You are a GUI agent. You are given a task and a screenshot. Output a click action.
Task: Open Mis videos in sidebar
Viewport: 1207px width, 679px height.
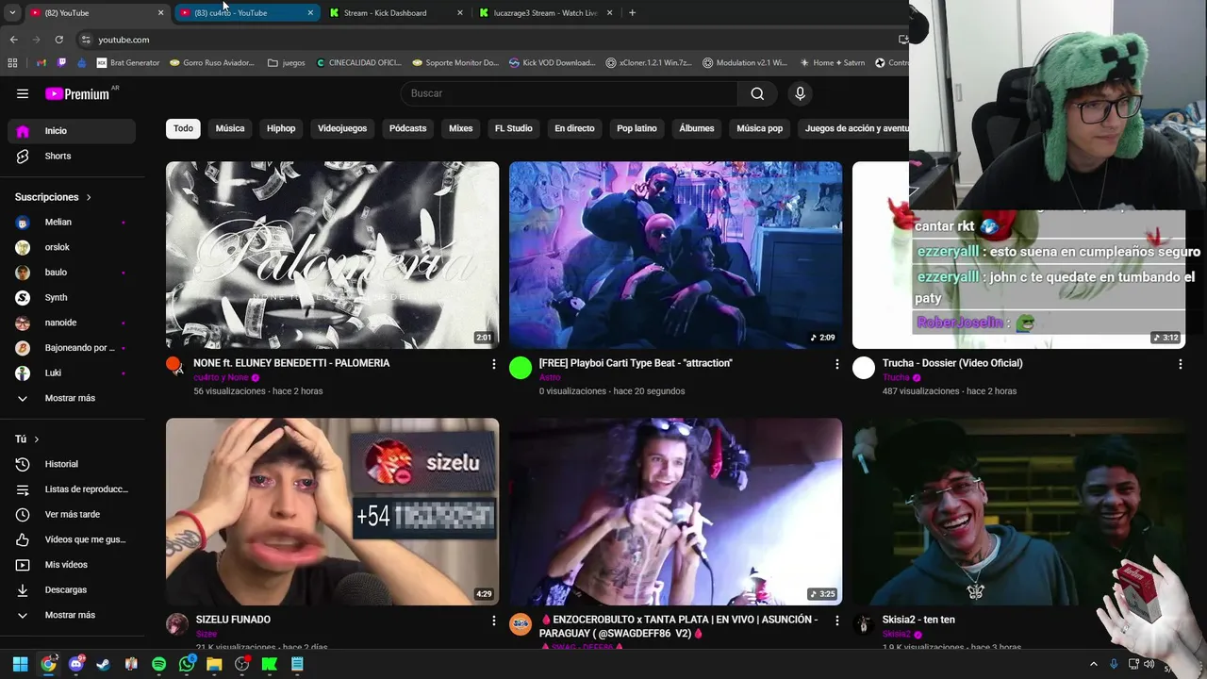point(72,564)
